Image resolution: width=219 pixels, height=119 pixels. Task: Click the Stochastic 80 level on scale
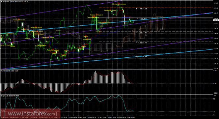pyautogui.click(x=214, y=99)
